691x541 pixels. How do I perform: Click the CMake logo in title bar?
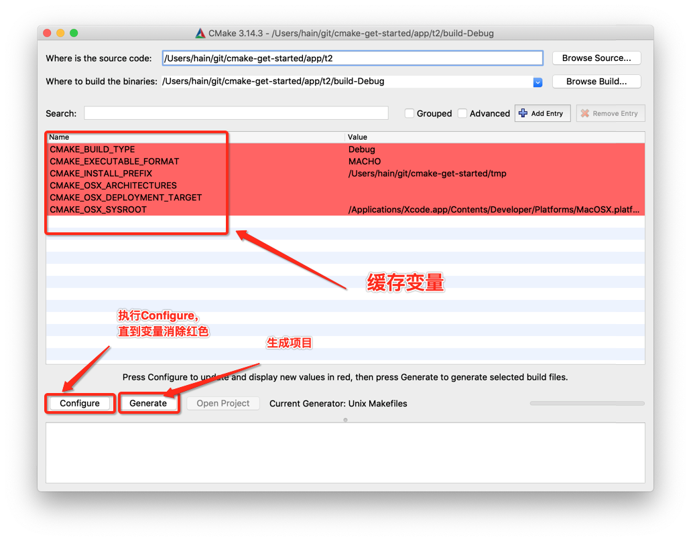click(x=200, y=33)
